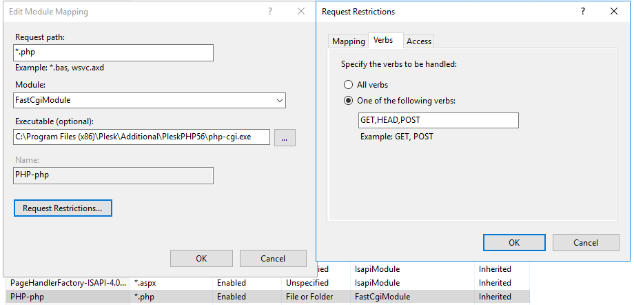Close the Request Restrictions window

tap(614, 12)
